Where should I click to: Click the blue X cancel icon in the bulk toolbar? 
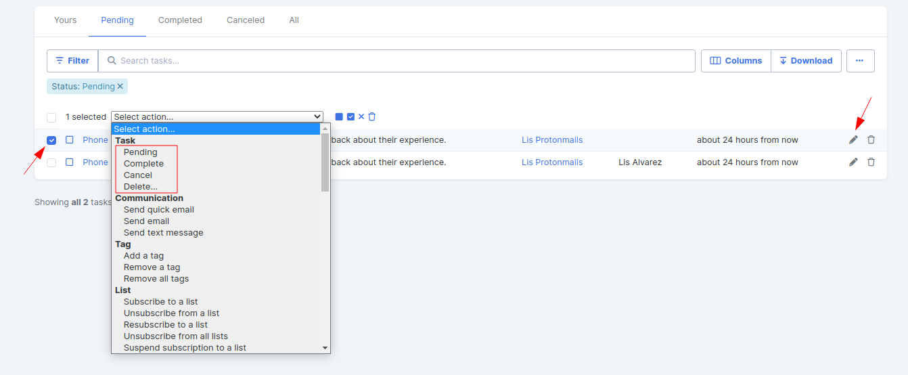coord(361,116)
